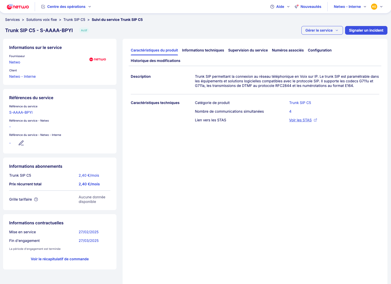This screenshot has height=284, width=391.
Task: Open the Netwo - Interne account dropdown
Action: (x=350, y=7)
